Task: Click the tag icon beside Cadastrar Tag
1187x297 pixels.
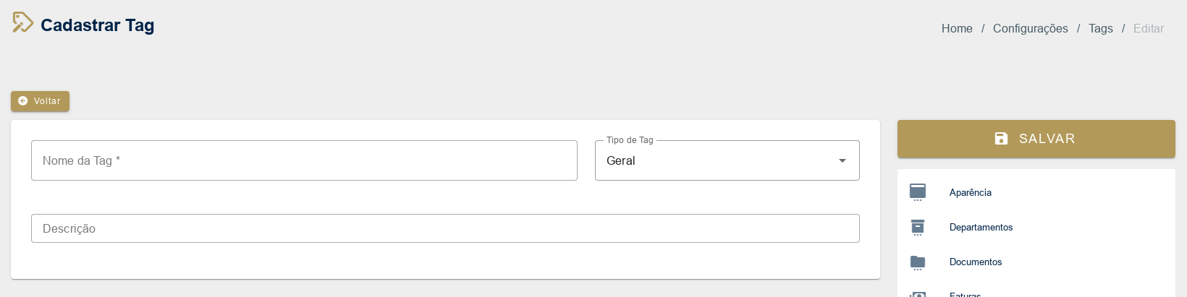Action: pyautogui.click(x=22, y=22)
